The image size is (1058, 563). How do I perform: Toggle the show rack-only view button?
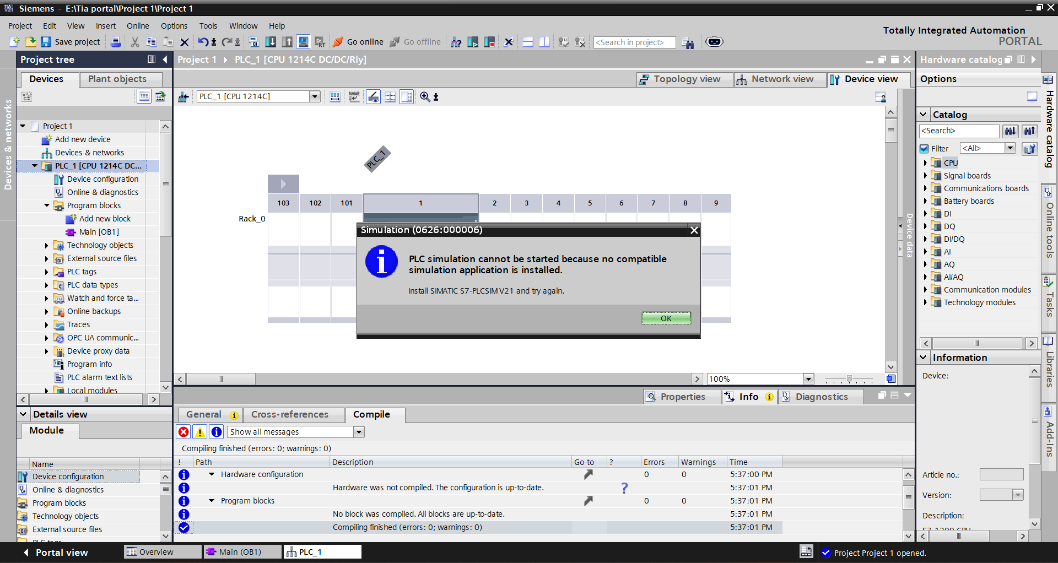click(x=407, y=97)
